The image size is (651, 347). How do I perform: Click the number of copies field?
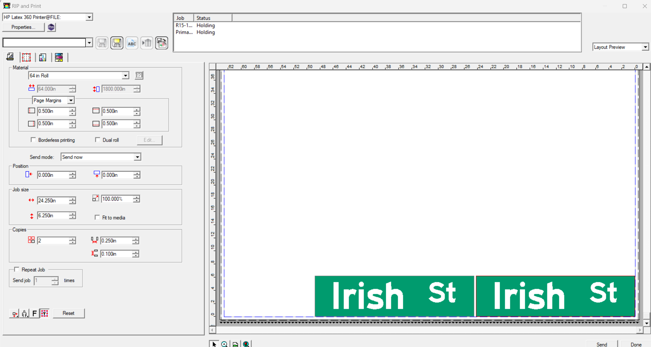pyautogui.click(x=53, y=241)
